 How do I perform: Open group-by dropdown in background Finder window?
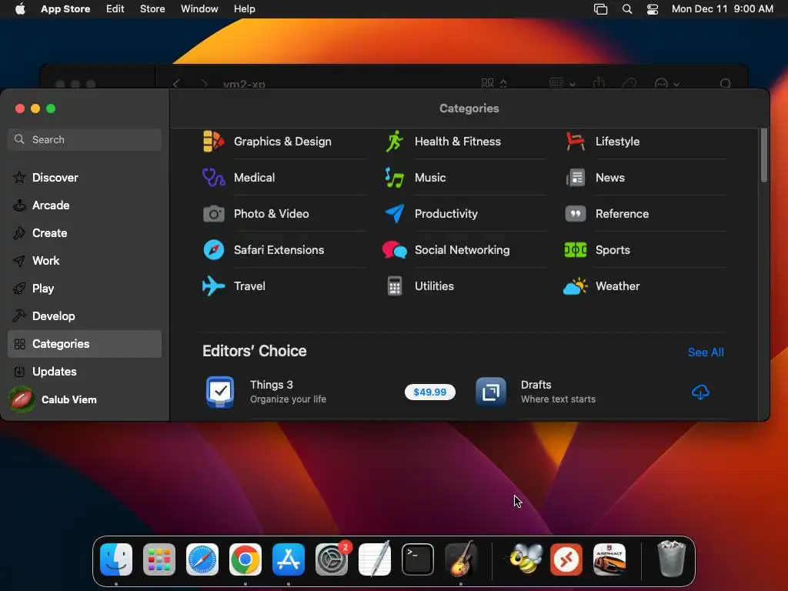(x=562, y=83)
